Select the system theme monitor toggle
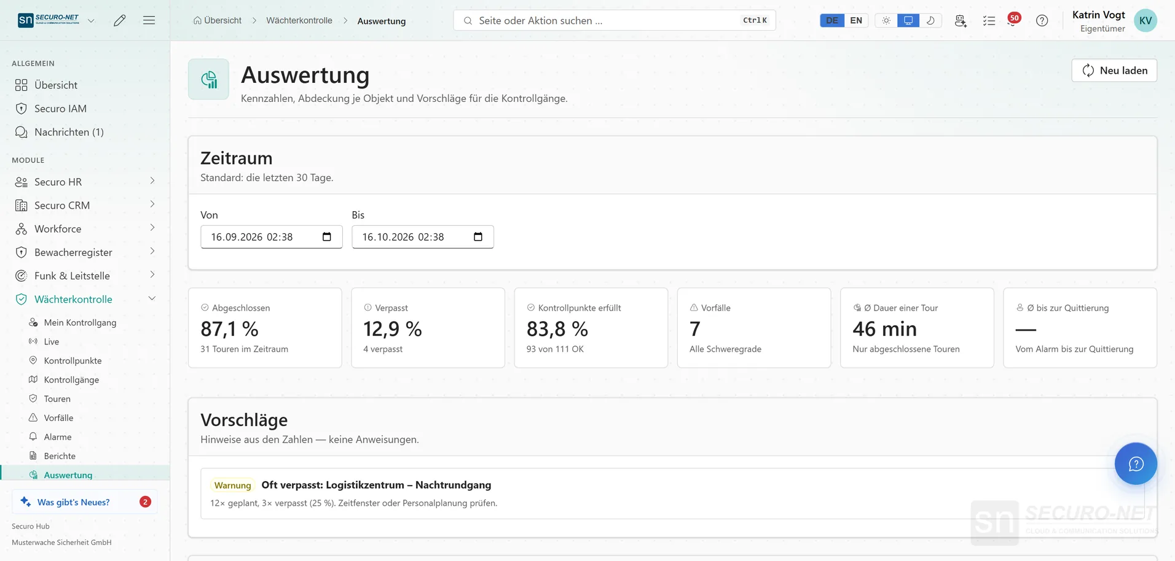The height and width of the screenshot is (561, 1175). click(x=908, y=20)
